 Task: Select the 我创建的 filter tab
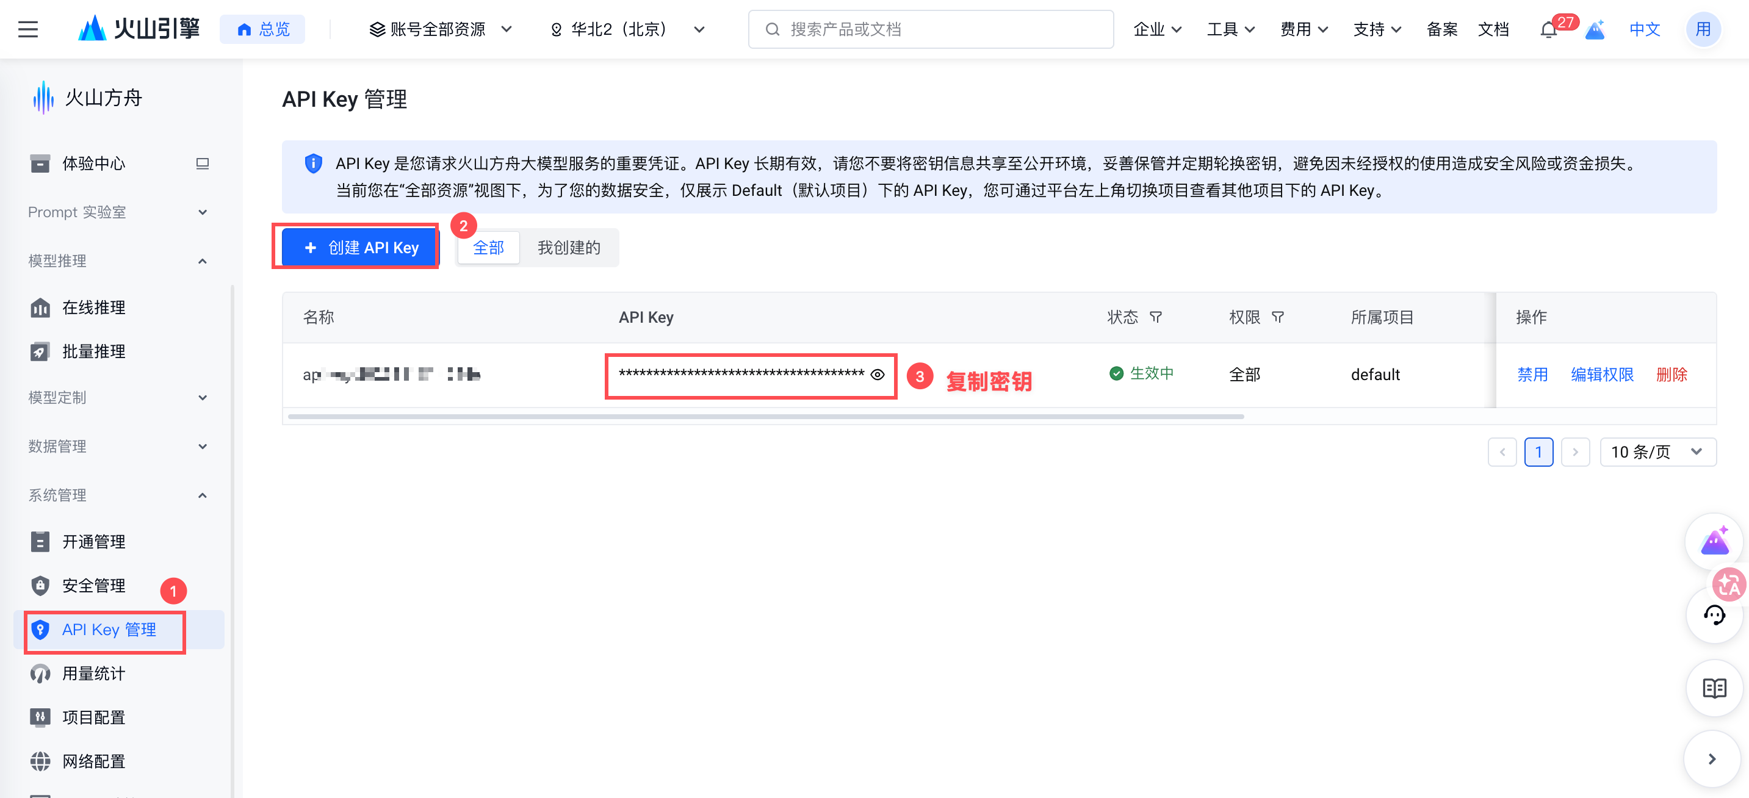coord(569,248)
